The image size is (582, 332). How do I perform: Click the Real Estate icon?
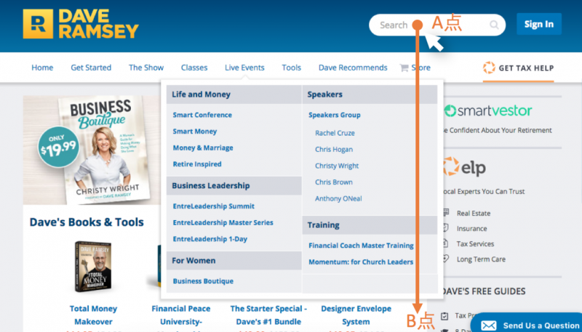coord(446,213)
